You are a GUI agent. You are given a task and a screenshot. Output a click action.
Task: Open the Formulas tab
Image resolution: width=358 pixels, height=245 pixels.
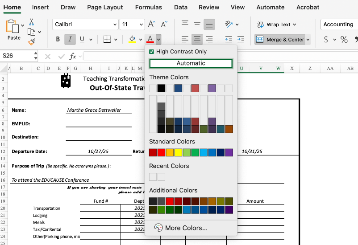click(x=148, y=7)
